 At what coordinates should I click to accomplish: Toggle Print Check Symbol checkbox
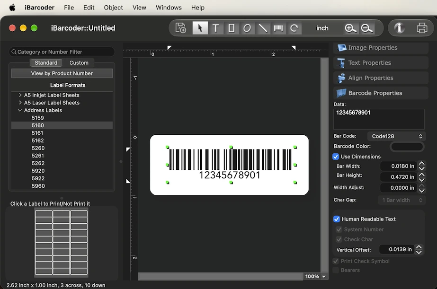click(336, 261)
